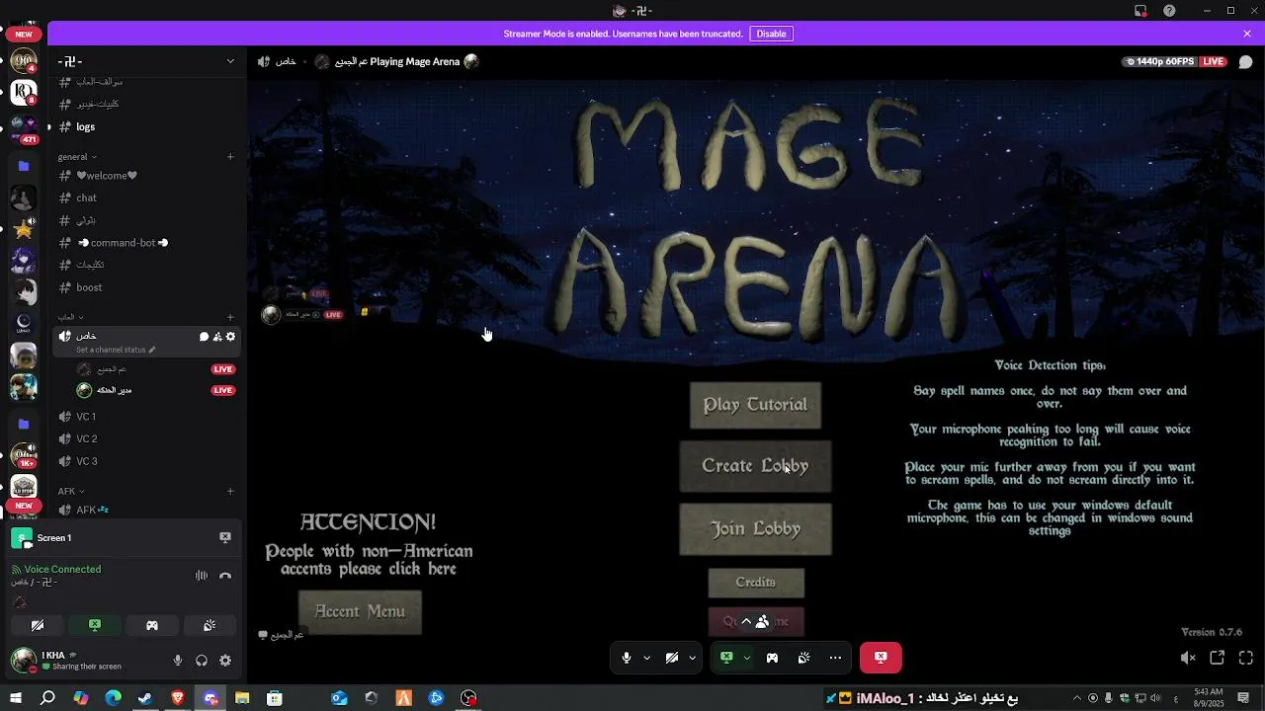Toggle noise suppression next to Voice Connected
The height and width of the screenshot is (711, 1265).
[202, 576]
